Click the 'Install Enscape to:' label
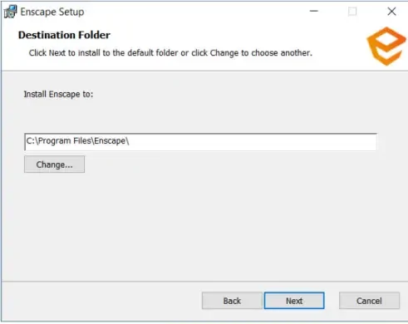 58,94
